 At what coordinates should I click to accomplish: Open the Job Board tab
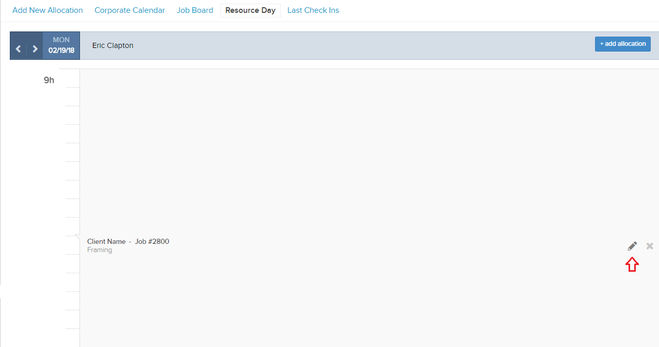(x=195, y=10)
